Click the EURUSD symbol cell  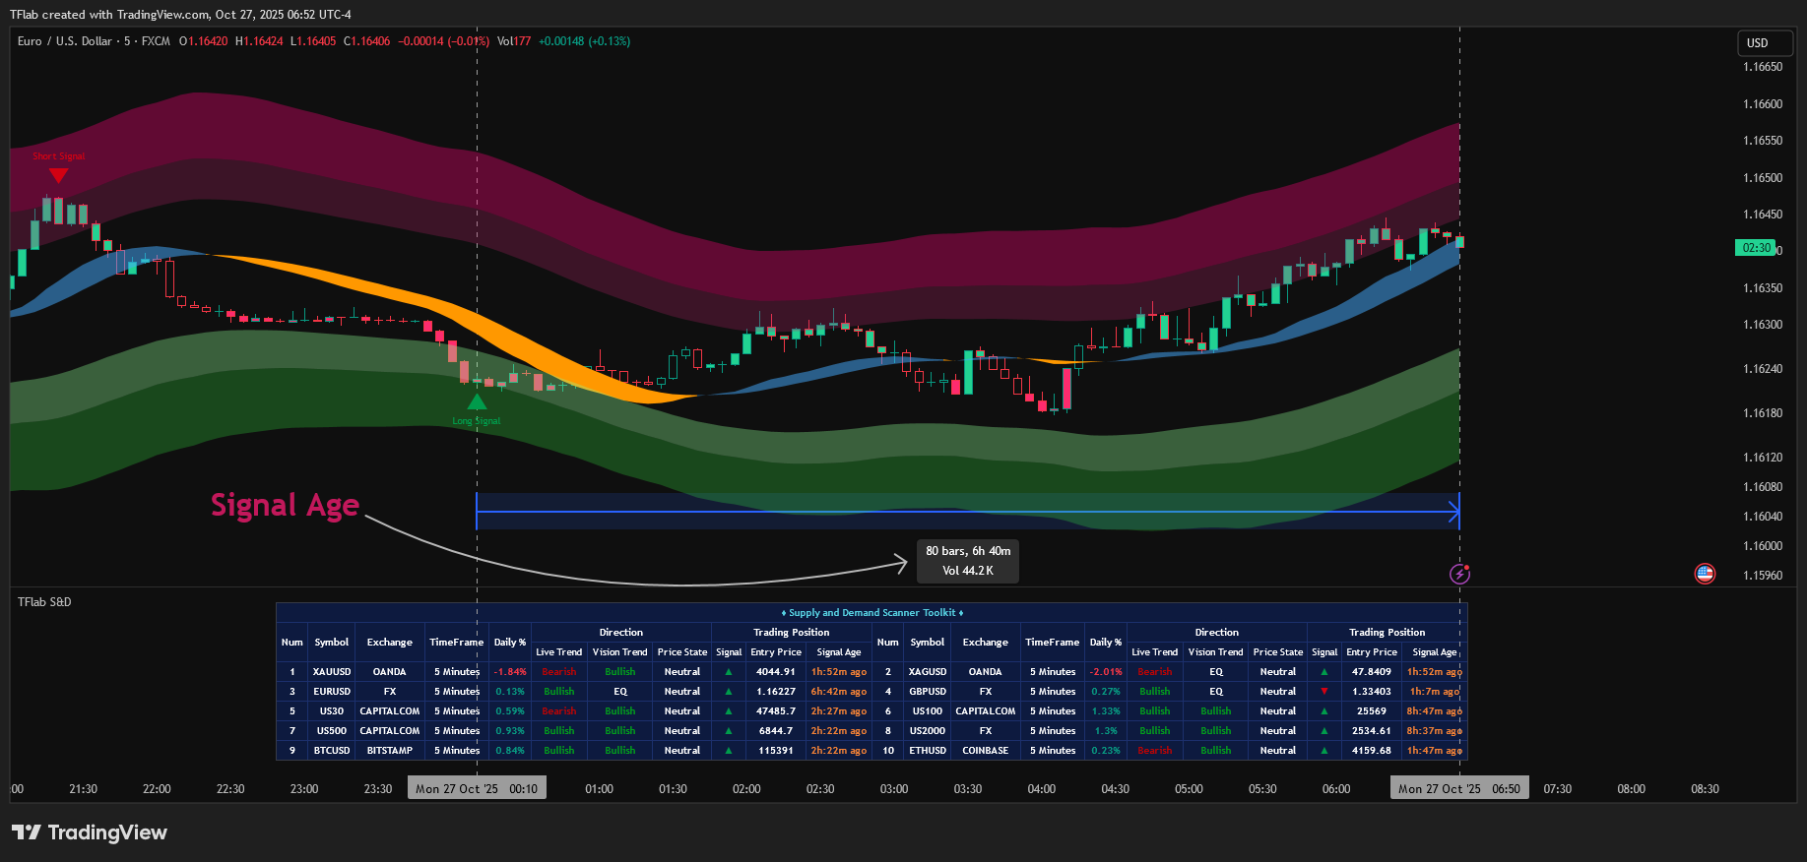332,692
